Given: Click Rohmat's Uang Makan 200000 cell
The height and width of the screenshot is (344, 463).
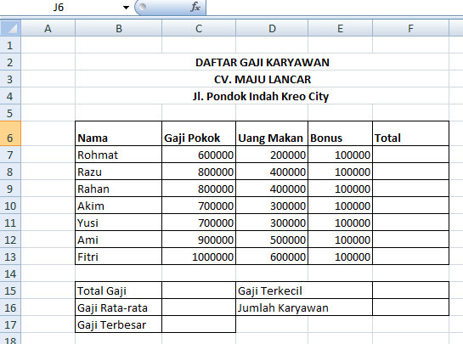Looking at the screenshot, I should [x=272, y=155].
